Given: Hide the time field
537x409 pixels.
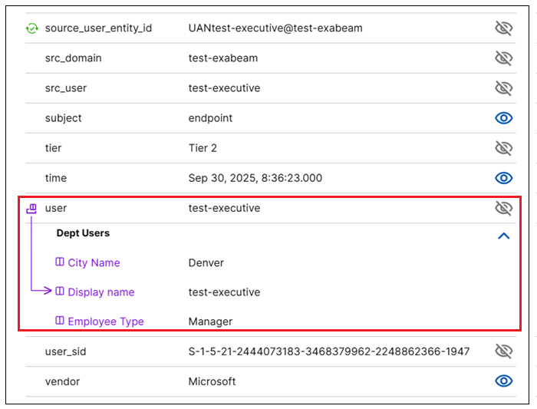Looking at the screenshot, I should 503,178.
